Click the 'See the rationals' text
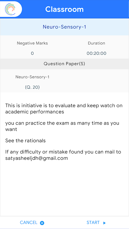 [26, 141]
